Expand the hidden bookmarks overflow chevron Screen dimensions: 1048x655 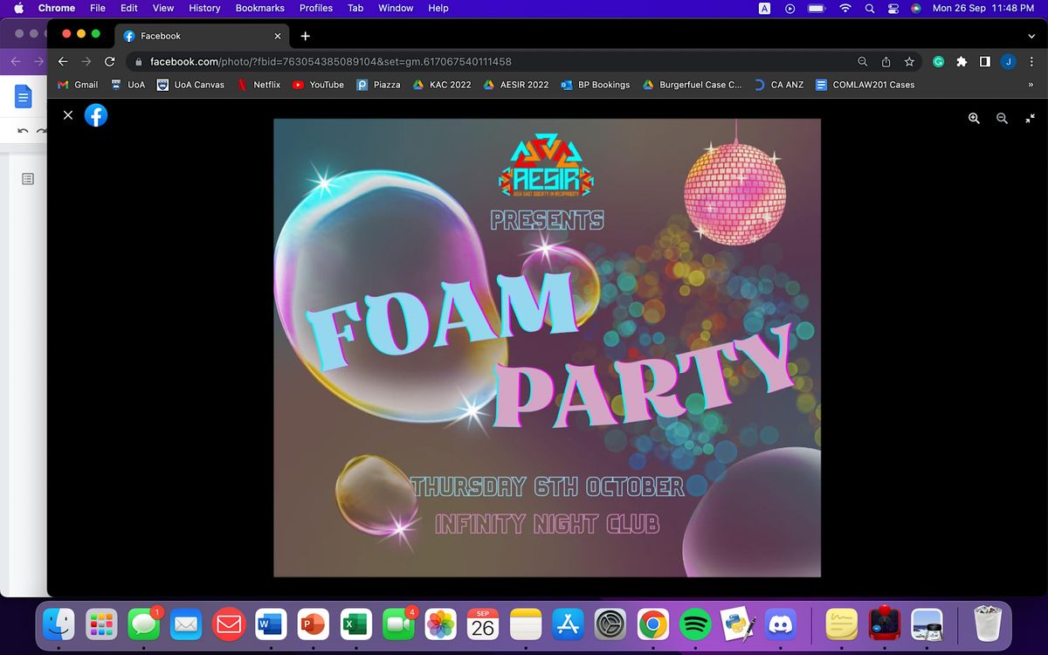point(1031,85)
